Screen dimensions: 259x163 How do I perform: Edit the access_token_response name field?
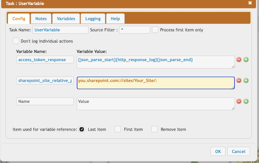[x=45, y=59]
